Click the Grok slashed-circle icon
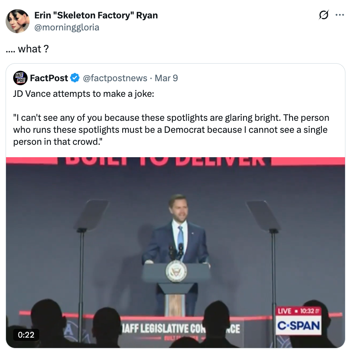 323,15
